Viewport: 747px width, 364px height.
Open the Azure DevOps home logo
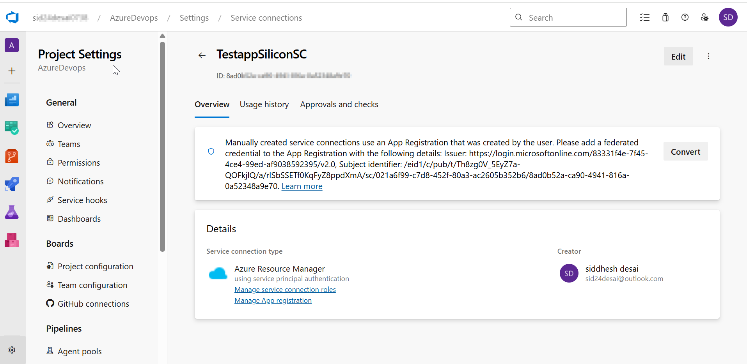point(12,17)
